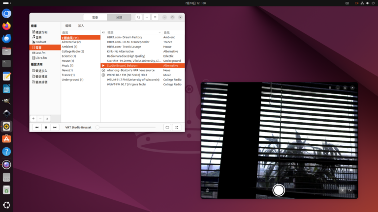The width and height of the screenshot is (378, 212).
Task: Open the 最近加入 playlist
Action: (x=45, y=71)
